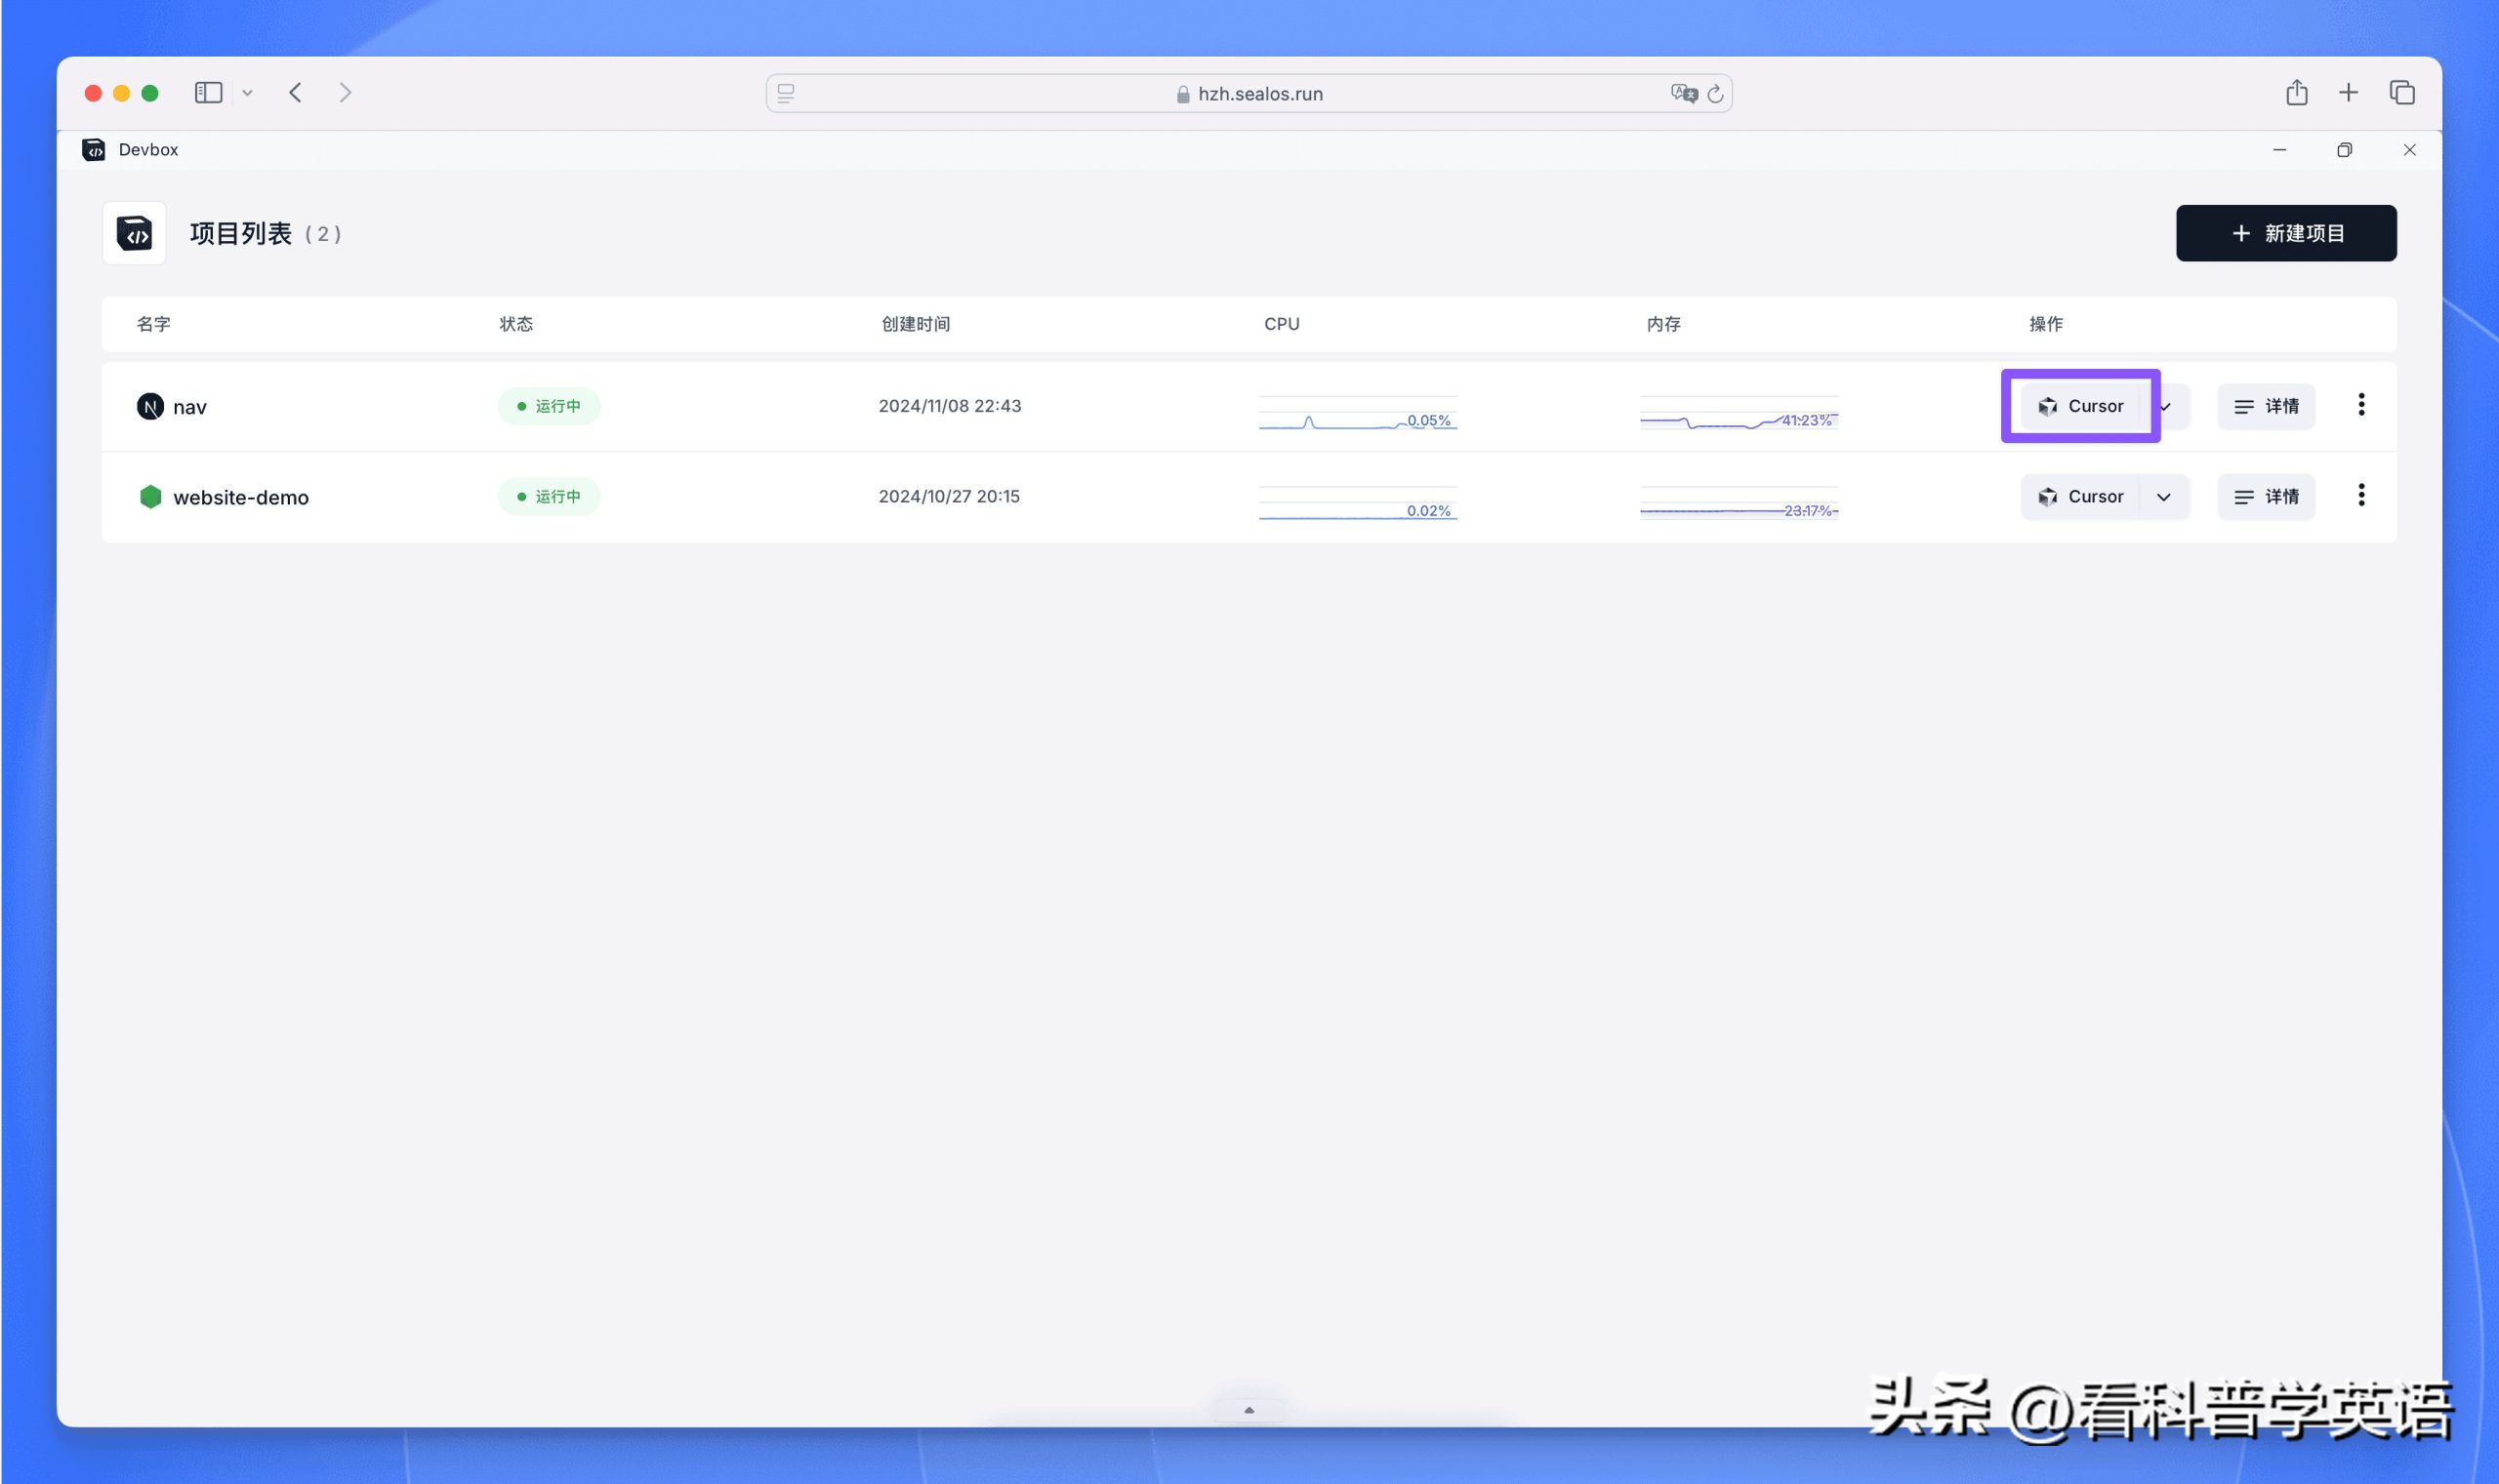Expand the Cursor dropdown for website-demo
This screenshot has height=1484, width=2499.
click(2163, 497)
